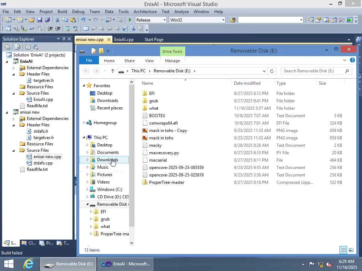Viewport: 362px width, 271px height.
Task: Click This PC in the address breadcrumb
Action: [x=139, y=71]
